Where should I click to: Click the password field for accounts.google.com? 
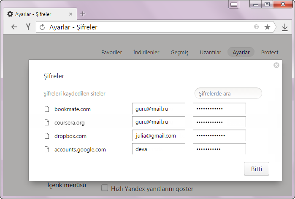point(219,149)
